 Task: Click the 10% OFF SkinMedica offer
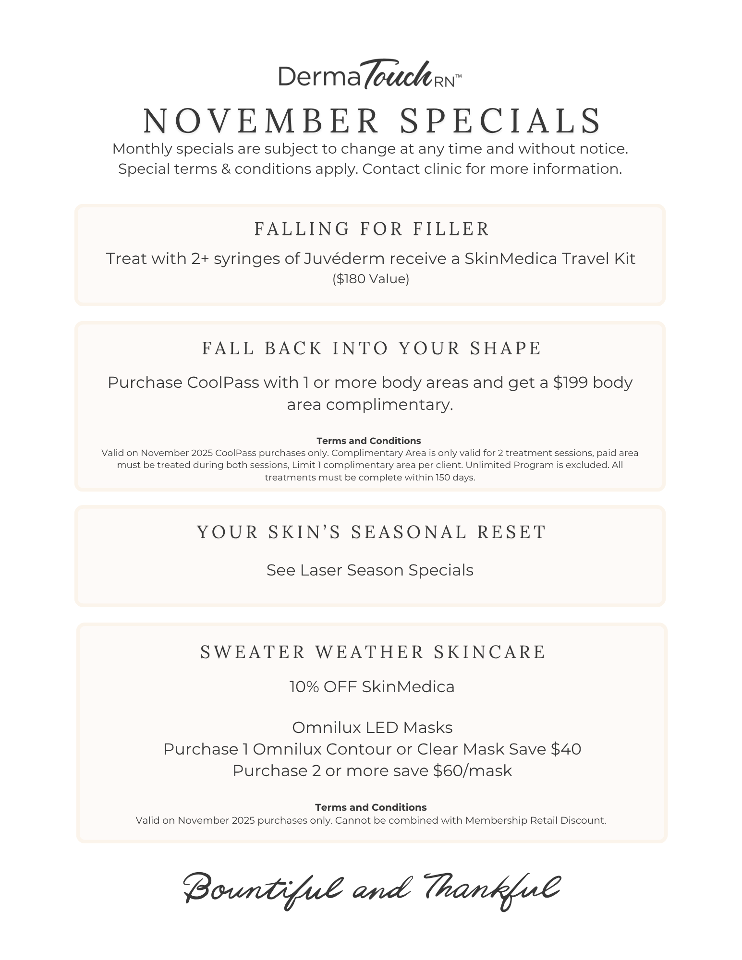click(x=372, y=686)
